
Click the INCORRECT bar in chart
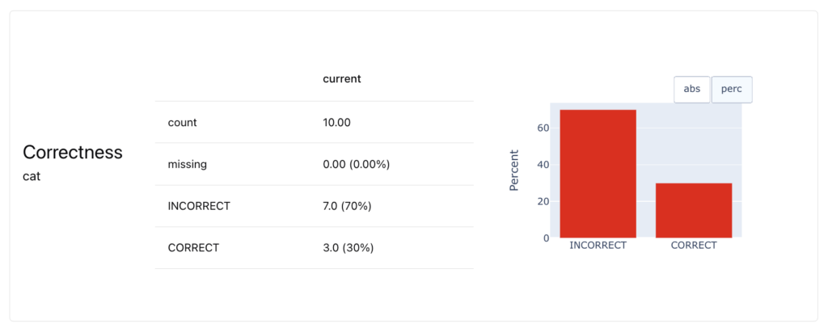click(598, 174)
